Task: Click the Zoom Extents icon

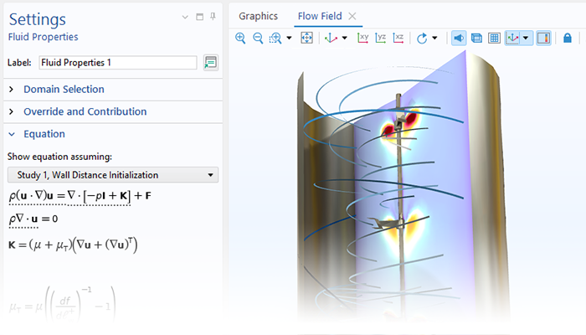Action: (x=307, y=38)
